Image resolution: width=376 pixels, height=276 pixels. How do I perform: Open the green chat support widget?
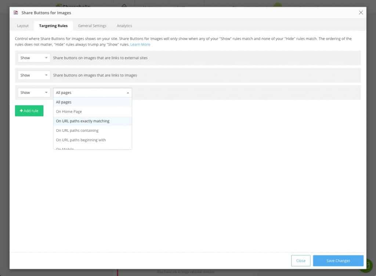click(366, 265)
